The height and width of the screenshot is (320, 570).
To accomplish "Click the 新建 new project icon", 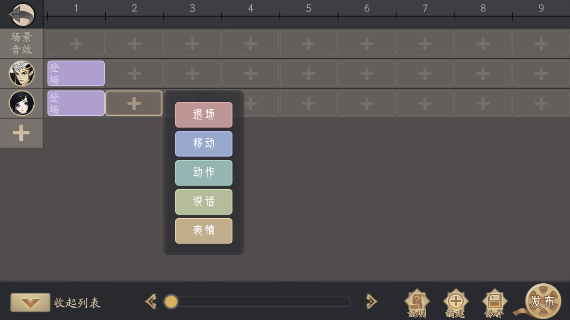I will click(x=455, y=303).
